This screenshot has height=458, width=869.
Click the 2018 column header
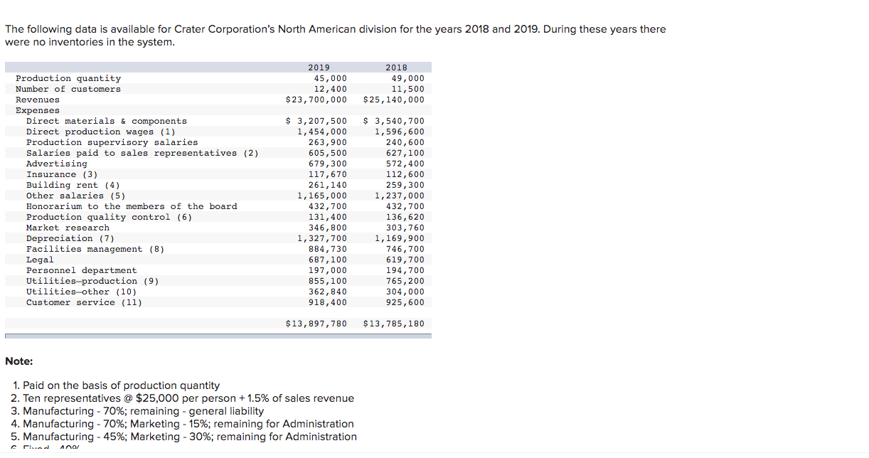click(396, 68)
